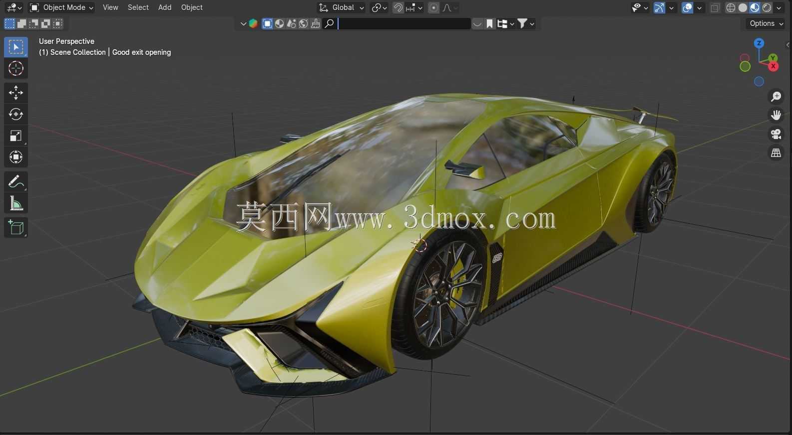The height and width of the screenshot is (435, 792).
Task: Click the zoom magnifier viewport button
Action: pyautogui.click(x=776, y=96)
